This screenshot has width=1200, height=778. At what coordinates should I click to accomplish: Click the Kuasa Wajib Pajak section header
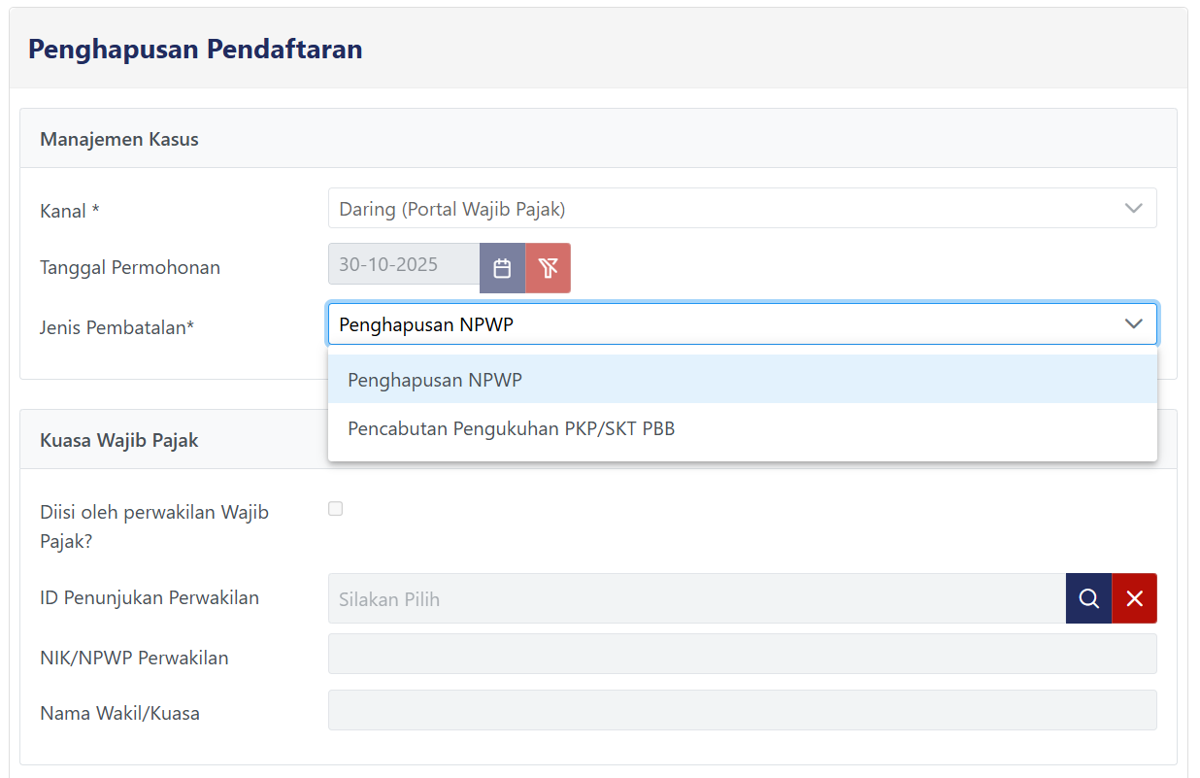point(119,440)
